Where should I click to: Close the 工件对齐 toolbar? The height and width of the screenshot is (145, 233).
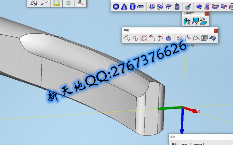click(207, 13)
